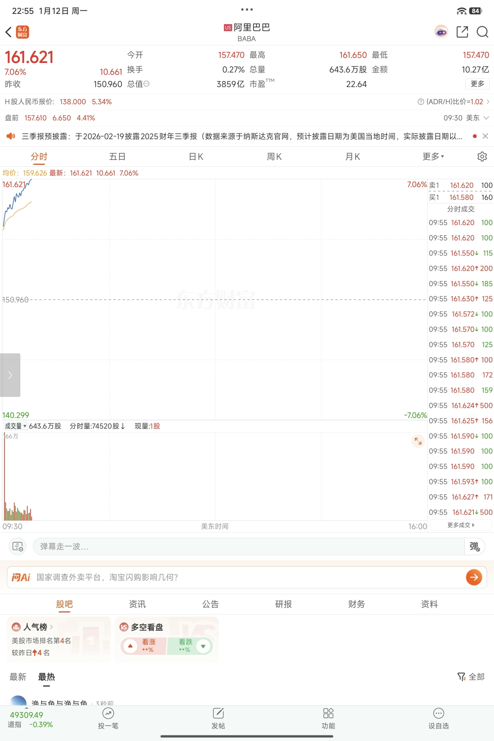Switch to 分时 chart tab

(x=39, y=157)
